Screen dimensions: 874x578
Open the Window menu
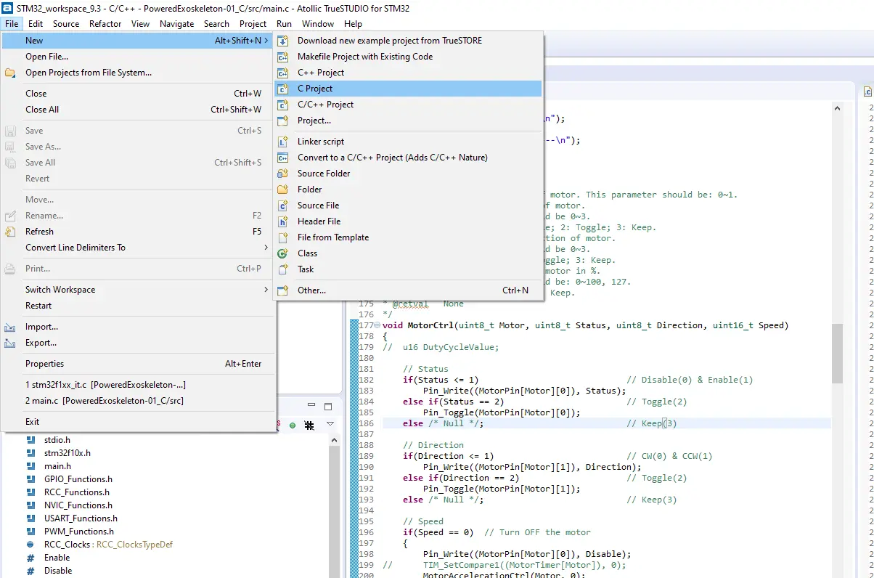pos(318,24)
